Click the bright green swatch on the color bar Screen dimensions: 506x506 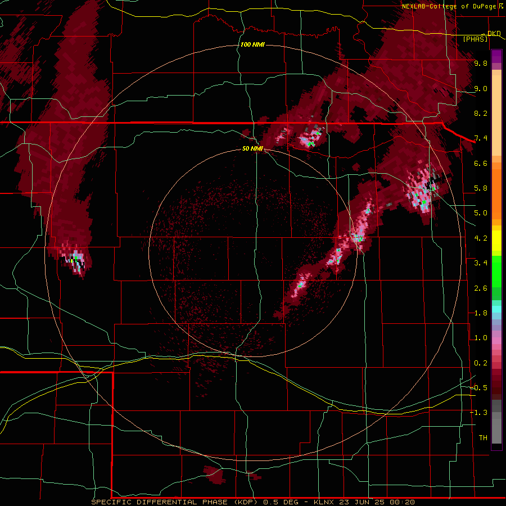point(496,272)
